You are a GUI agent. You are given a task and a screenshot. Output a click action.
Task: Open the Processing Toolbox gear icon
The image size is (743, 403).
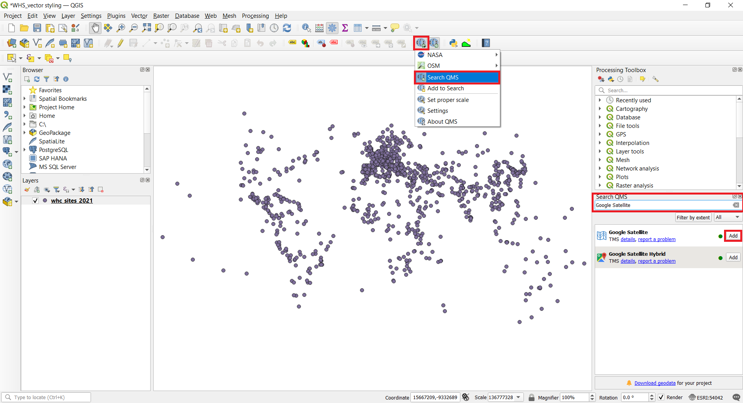click(x=332, y=28)
